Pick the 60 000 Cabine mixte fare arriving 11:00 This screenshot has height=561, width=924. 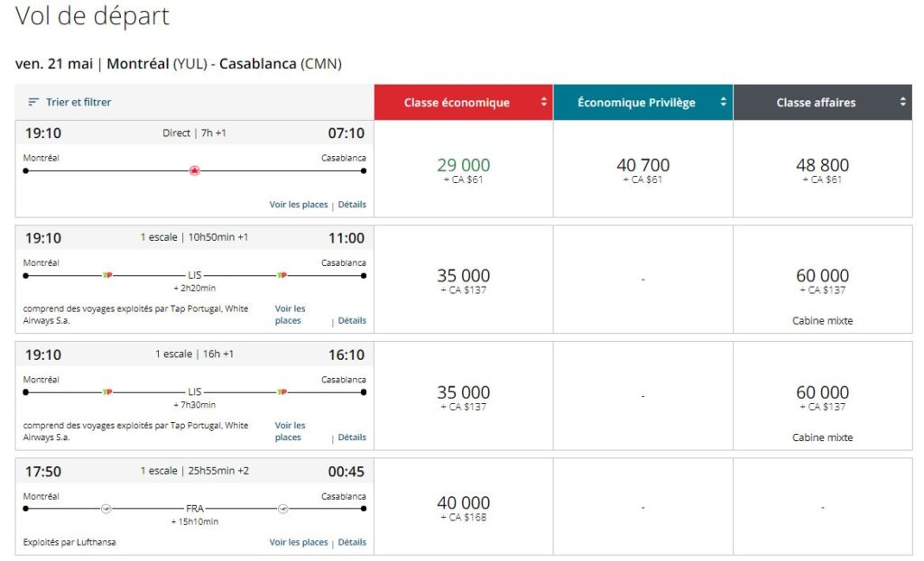point(822,280)
